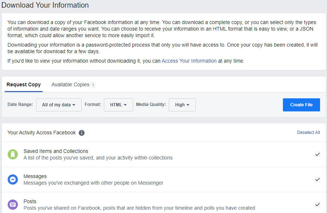
Task: Open the Date Range dropdown
Action: [x=59, y=105]
